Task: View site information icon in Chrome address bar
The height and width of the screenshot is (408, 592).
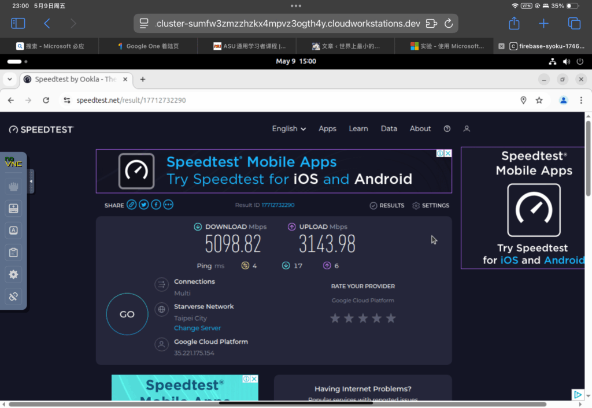Action: click(x=67, y=101)
